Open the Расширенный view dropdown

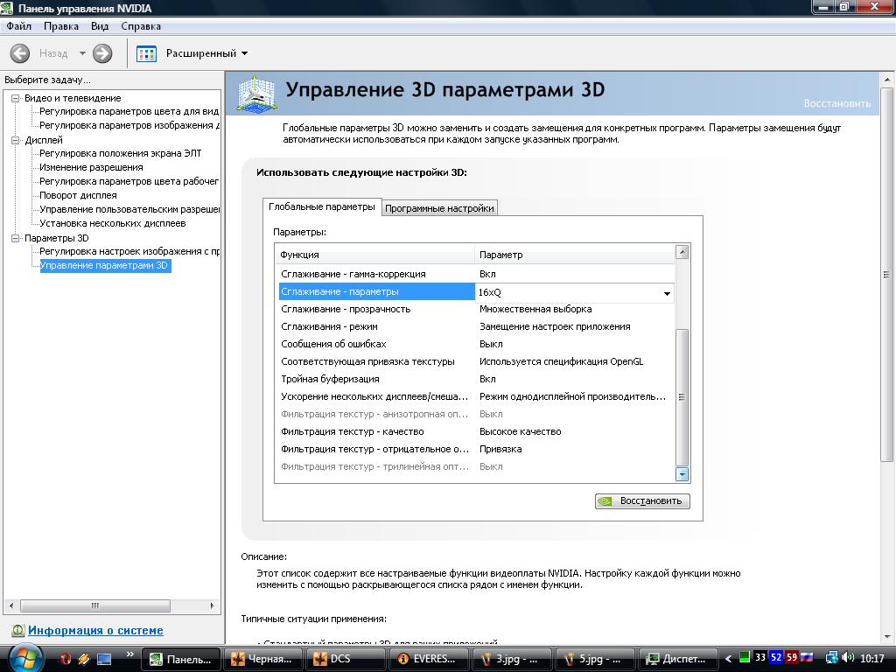206,53
